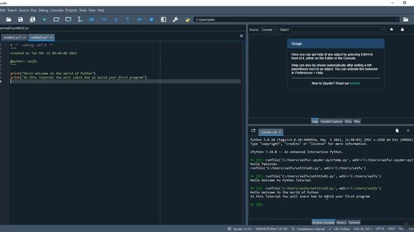Click the console browse tabs icon
The image size is (414, 232).
[x=253, y=131]
